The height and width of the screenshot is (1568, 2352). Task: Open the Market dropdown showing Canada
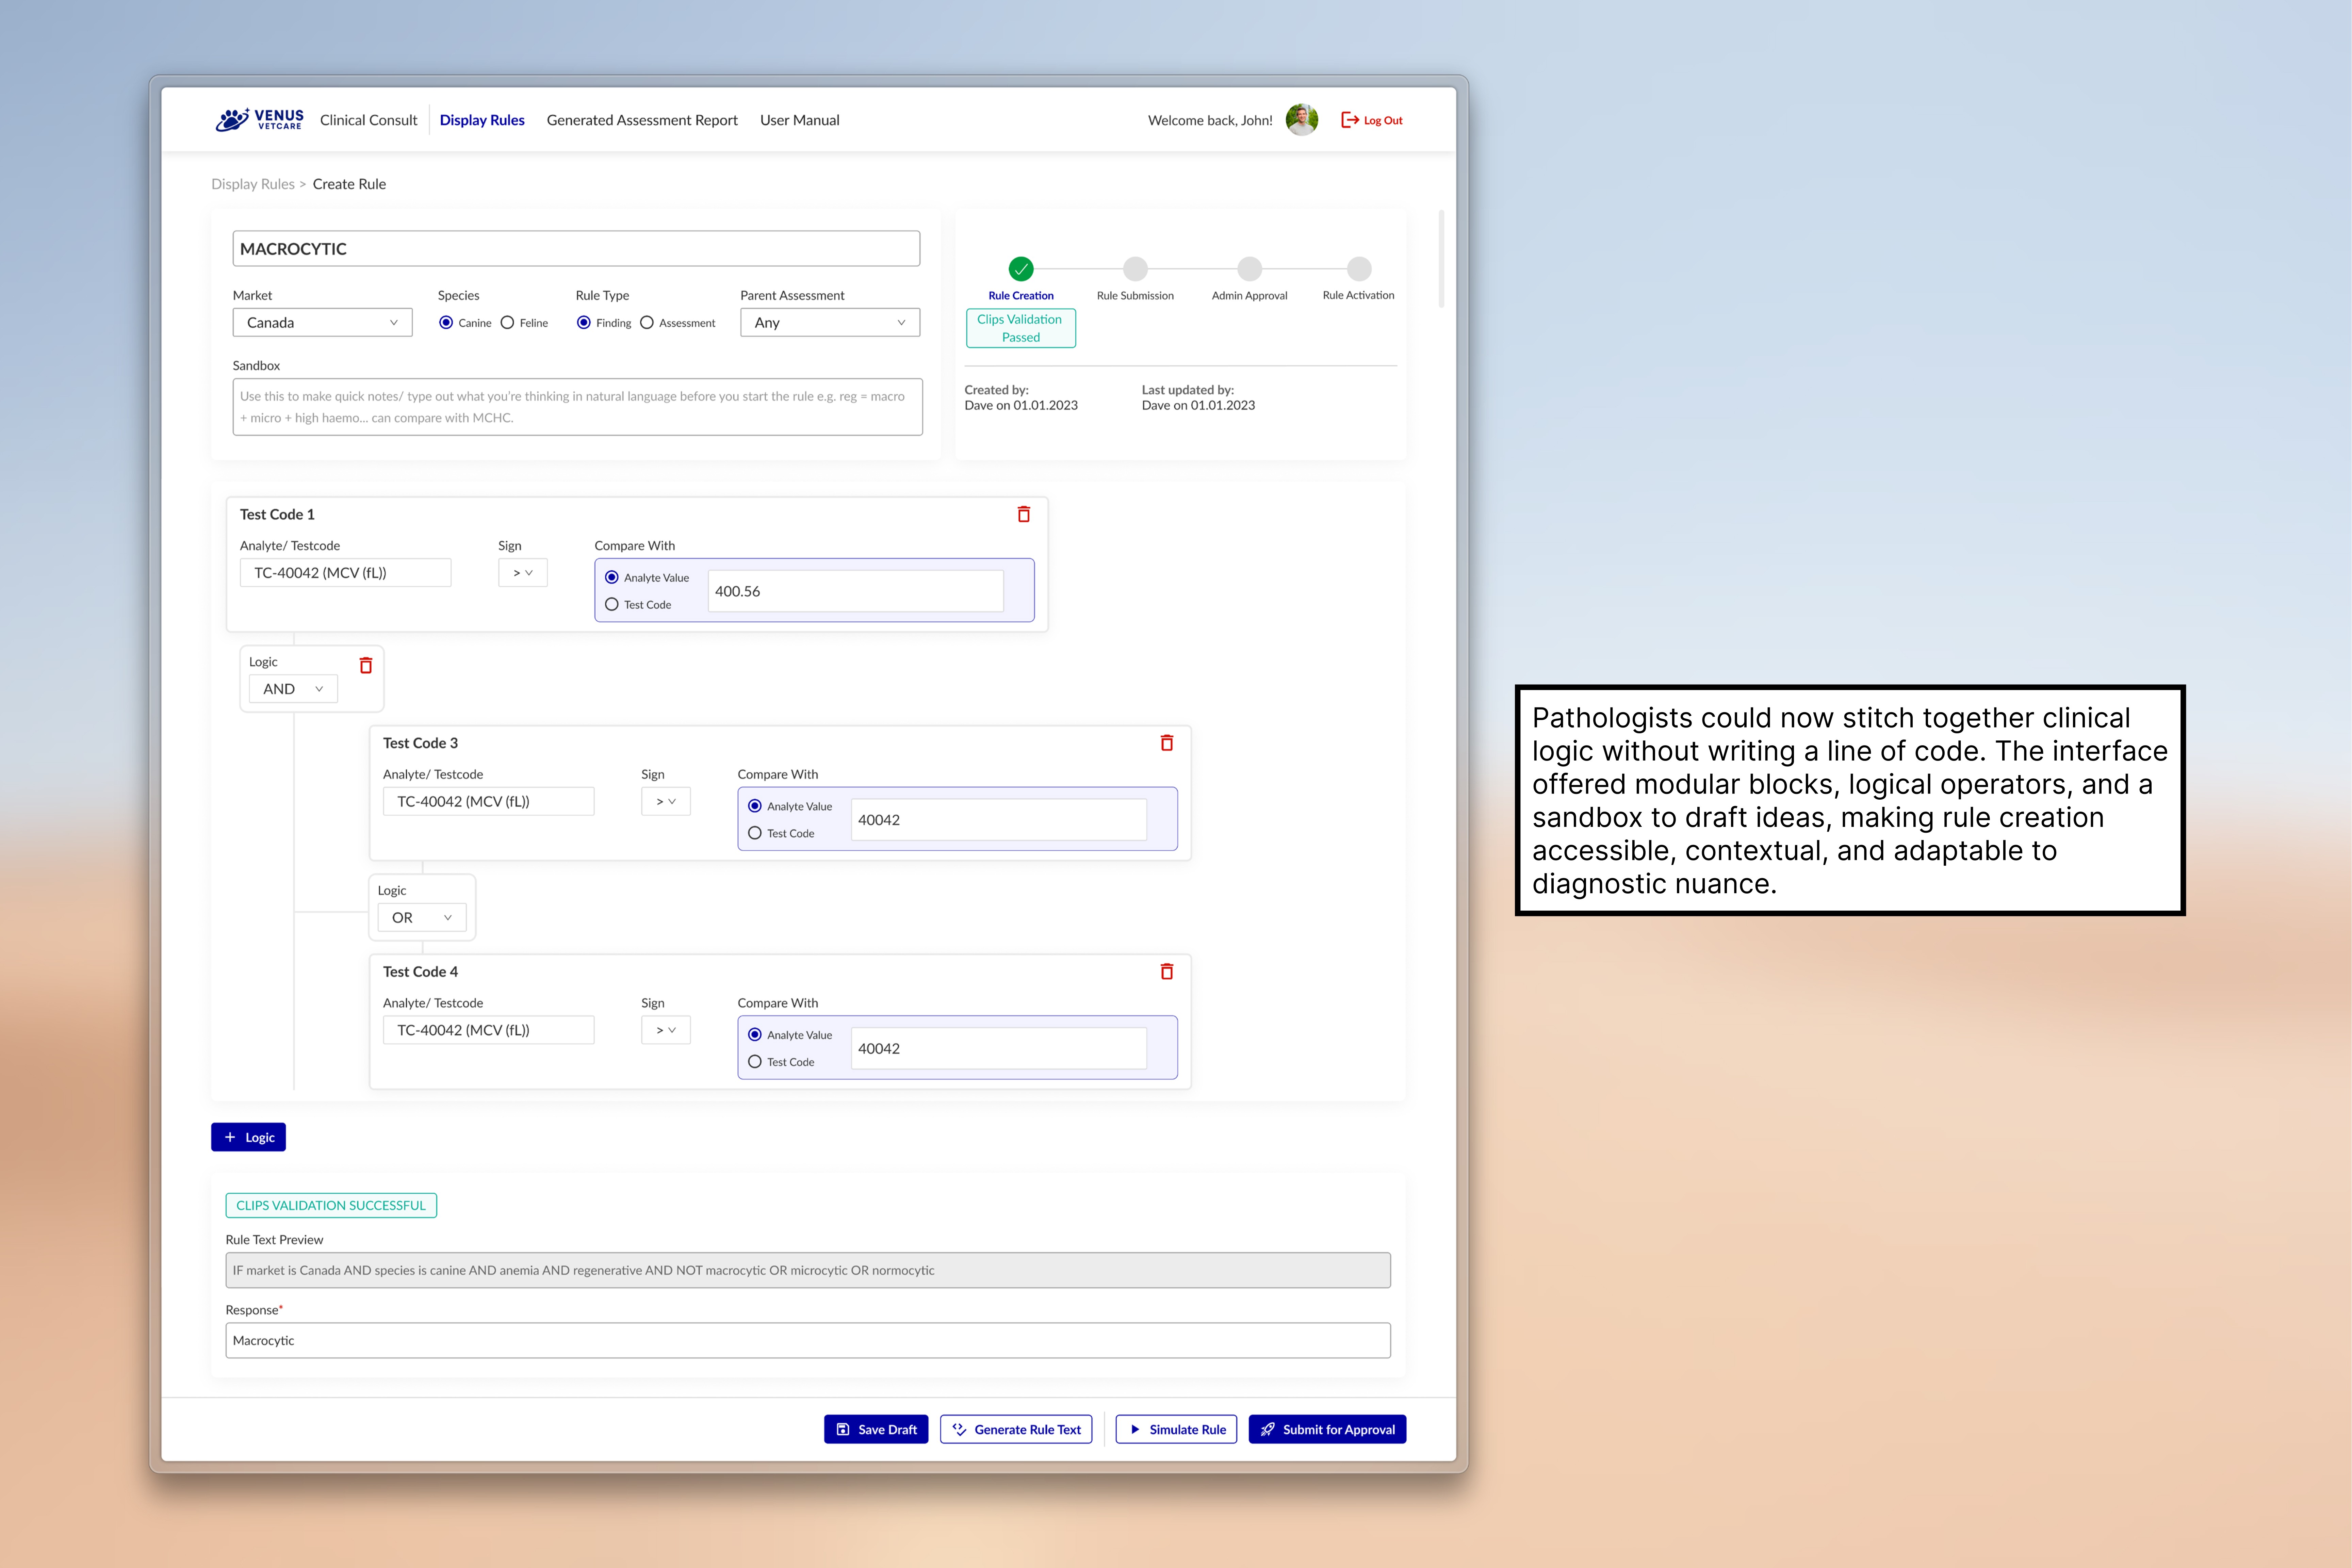[322, 323]
